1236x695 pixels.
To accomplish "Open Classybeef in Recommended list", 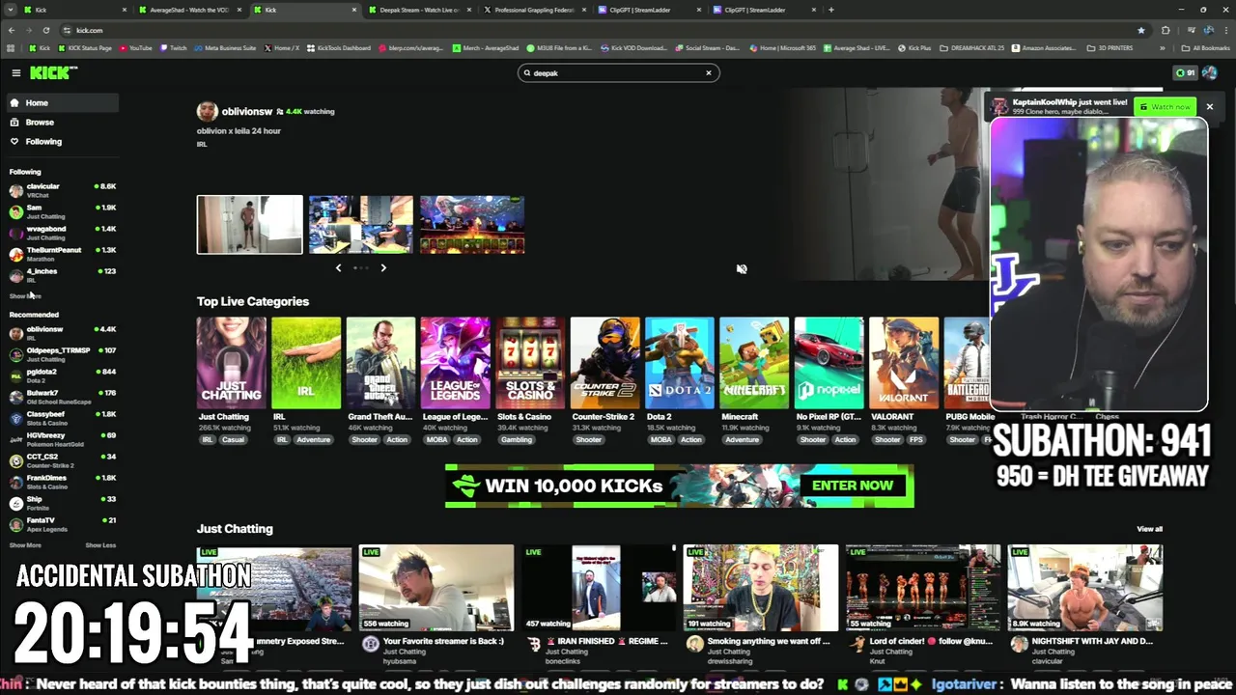I will [x=62, y=418].
